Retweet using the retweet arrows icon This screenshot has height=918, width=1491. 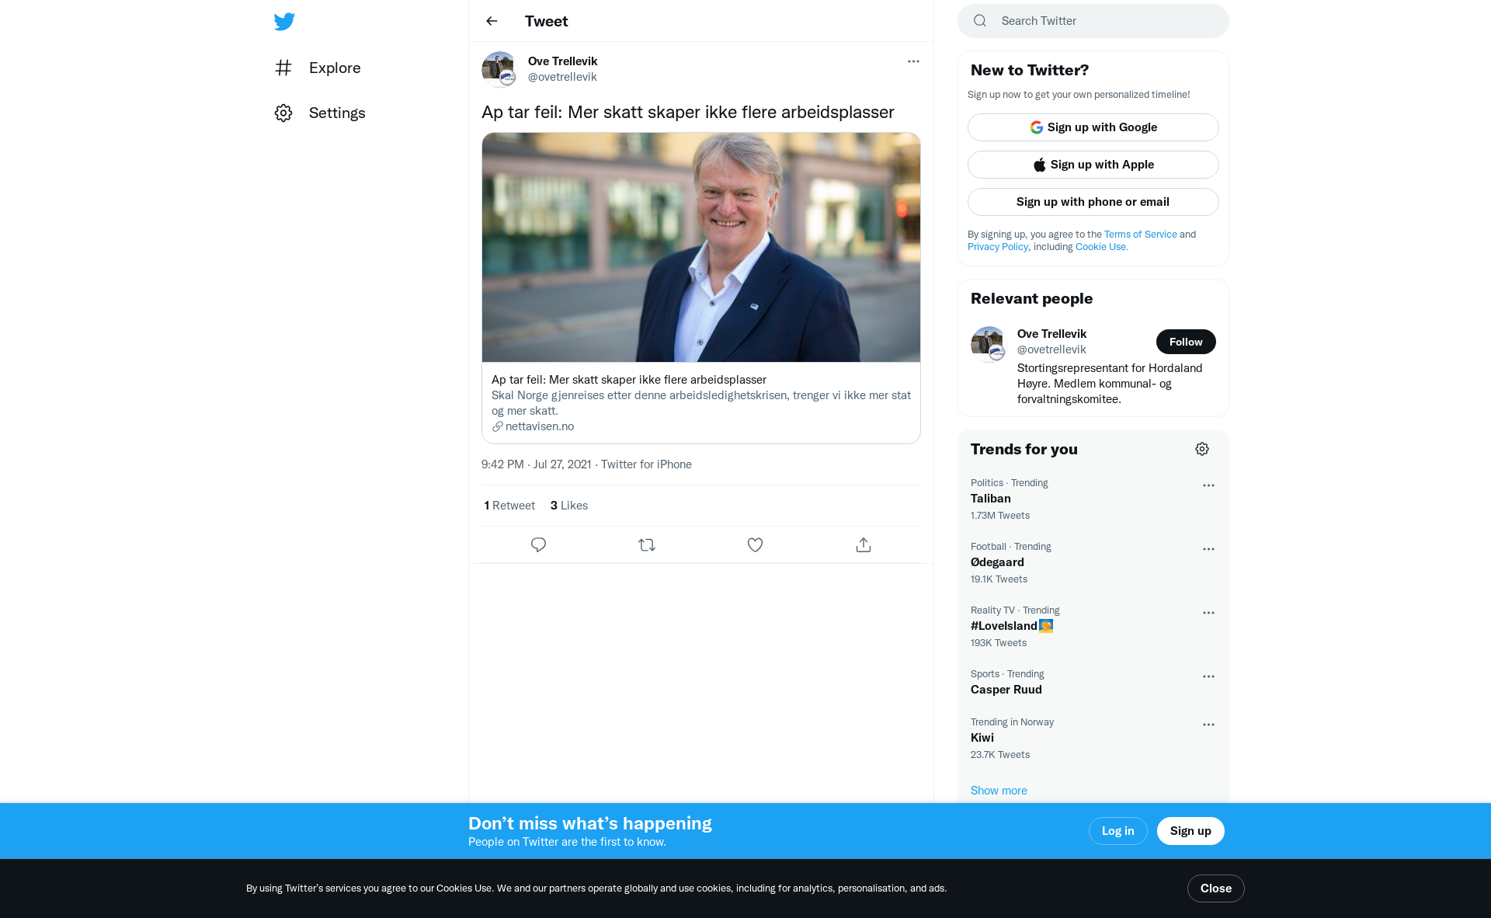coord(647,545)
